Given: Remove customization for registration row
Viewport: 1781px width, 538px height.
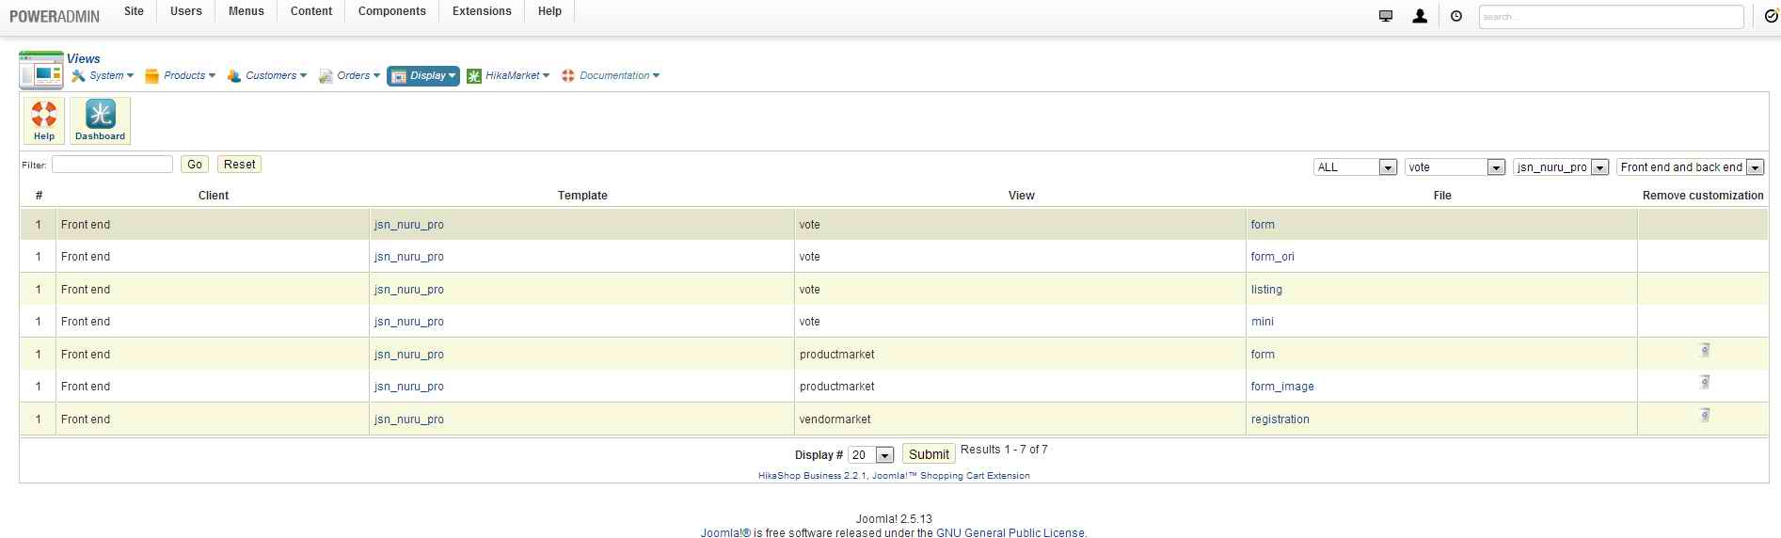Looking at the screenshot, I should pos(1704,415).
